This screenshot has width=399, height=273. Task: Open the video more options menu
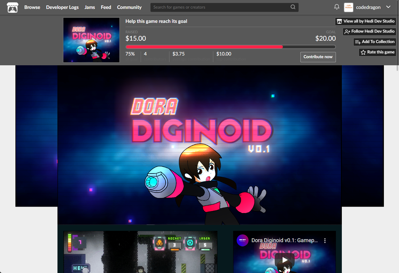325,241
